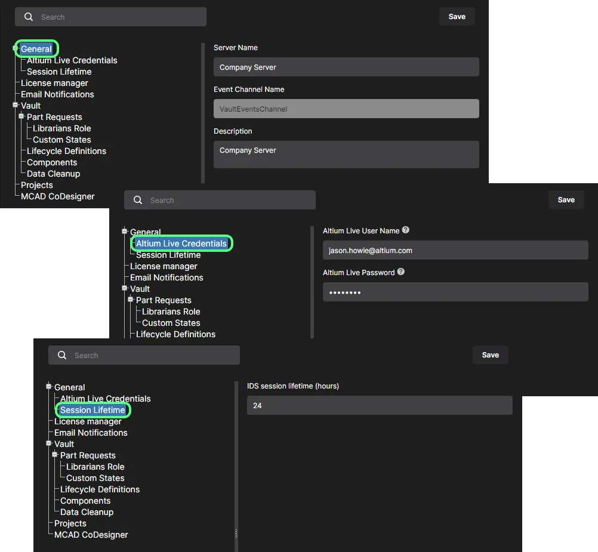This screenshot has width=598, height=552.
Task: Collapse Vault node in middle panel tree
Action: (x=124, y=288)
